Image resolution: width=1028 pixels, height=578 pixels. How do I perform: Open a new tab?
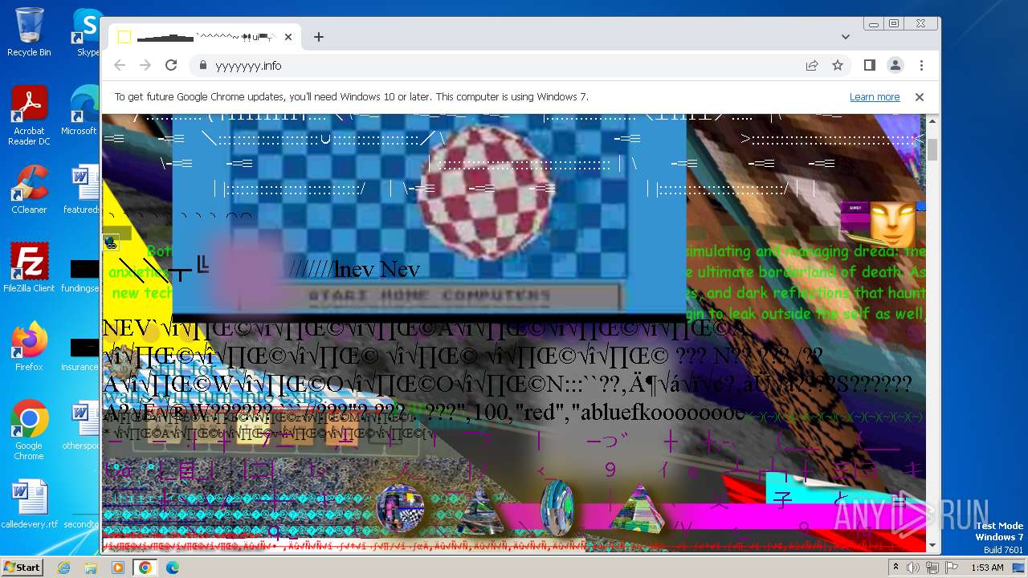pyautogui.click(x=319, y=37)
